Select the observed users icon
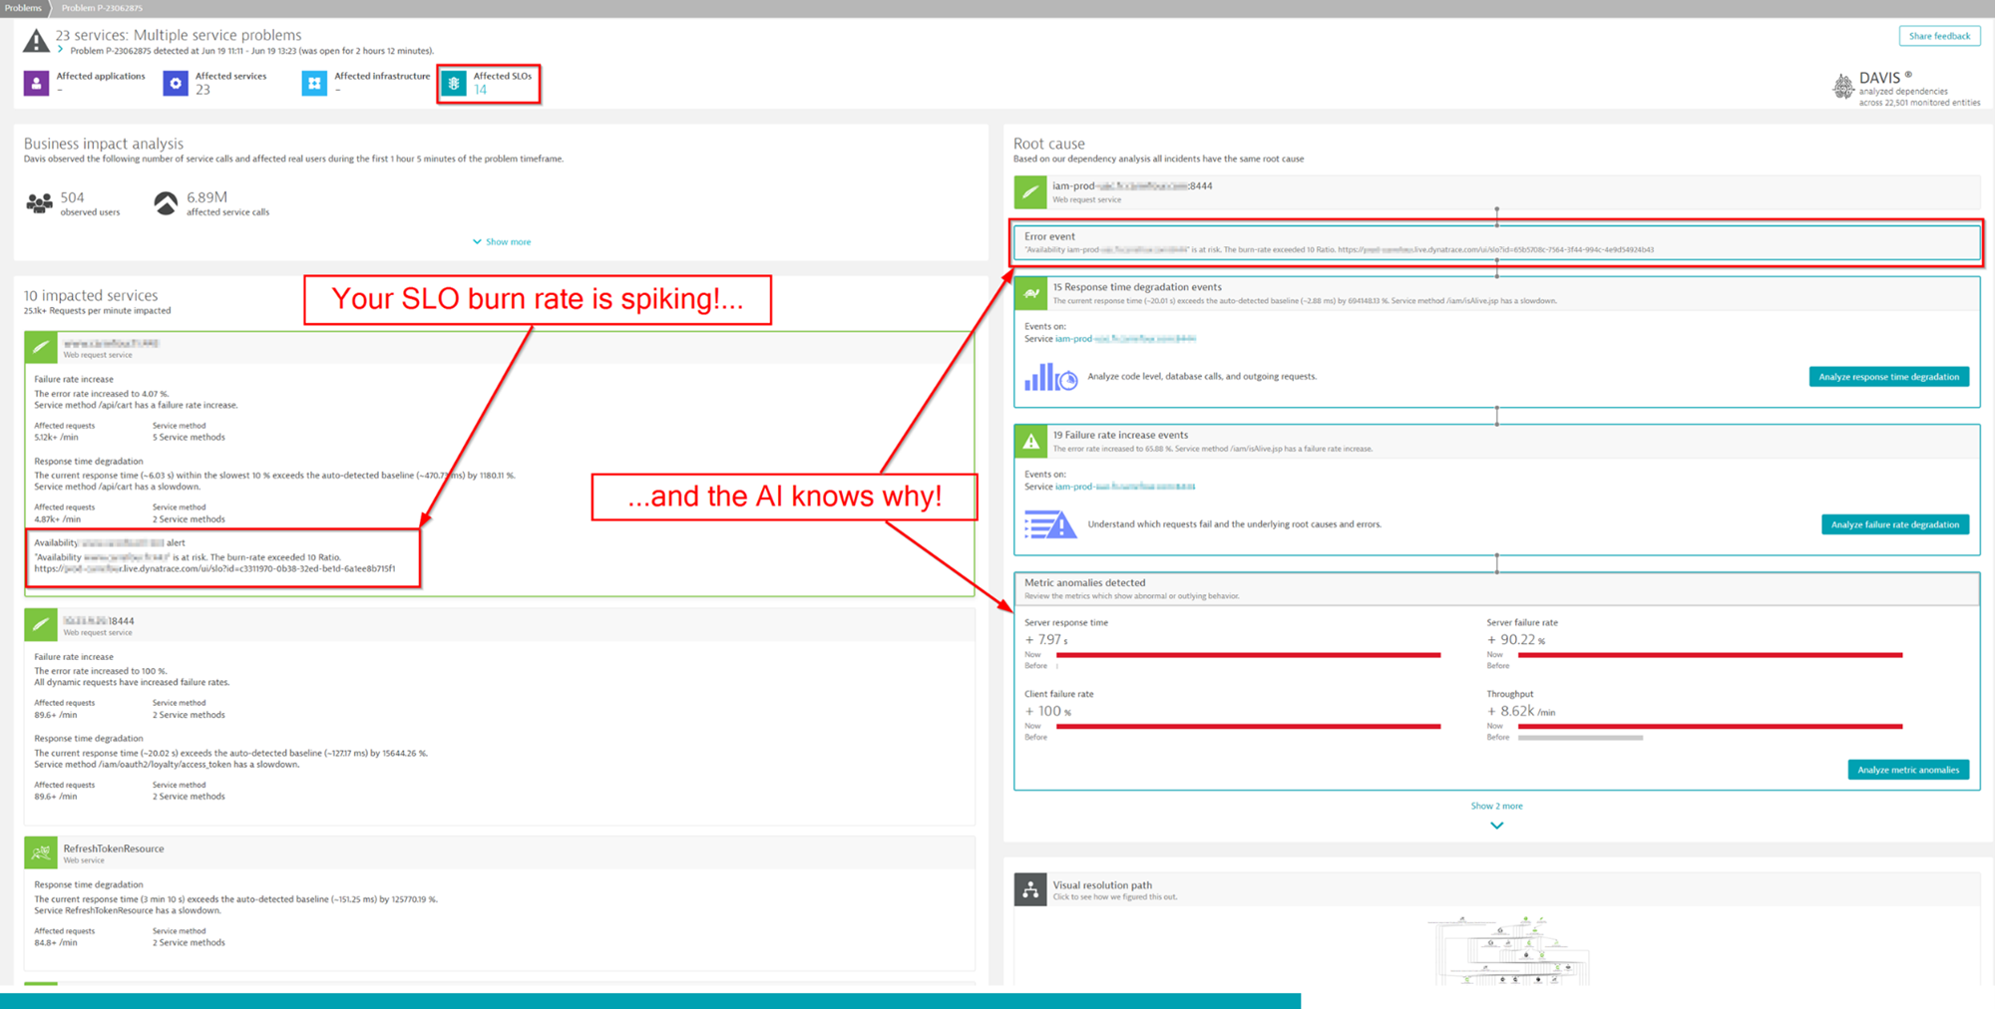 pos(37,201)
